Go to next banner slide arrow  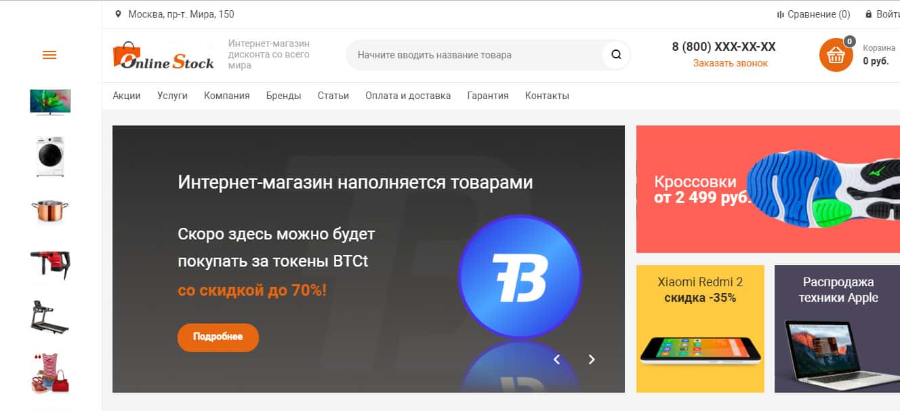click(592, 359)
